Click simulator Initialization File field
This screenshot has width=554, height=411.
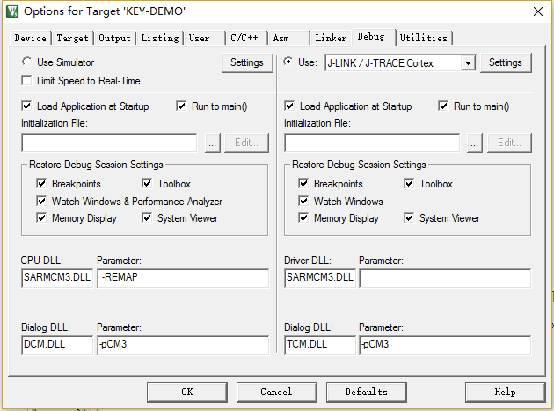click(x=109, y=143)
